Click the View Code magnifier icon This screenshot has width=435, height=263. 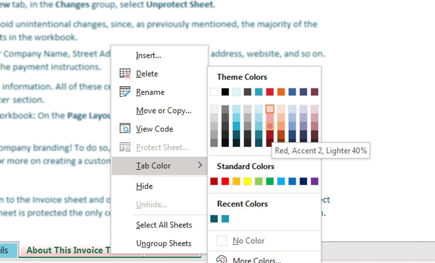pyautogui.click(x=125, y=129)
